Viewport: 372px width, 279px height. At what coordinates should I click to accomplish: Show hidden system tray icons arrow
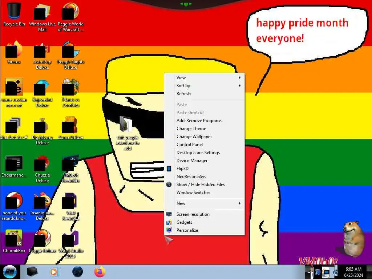309,272
